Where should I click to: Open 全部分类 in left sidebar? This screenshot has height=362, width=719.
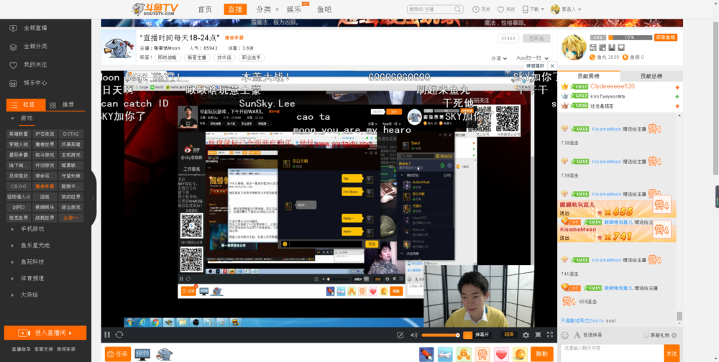pyautogui.click(x=35, y=46)
